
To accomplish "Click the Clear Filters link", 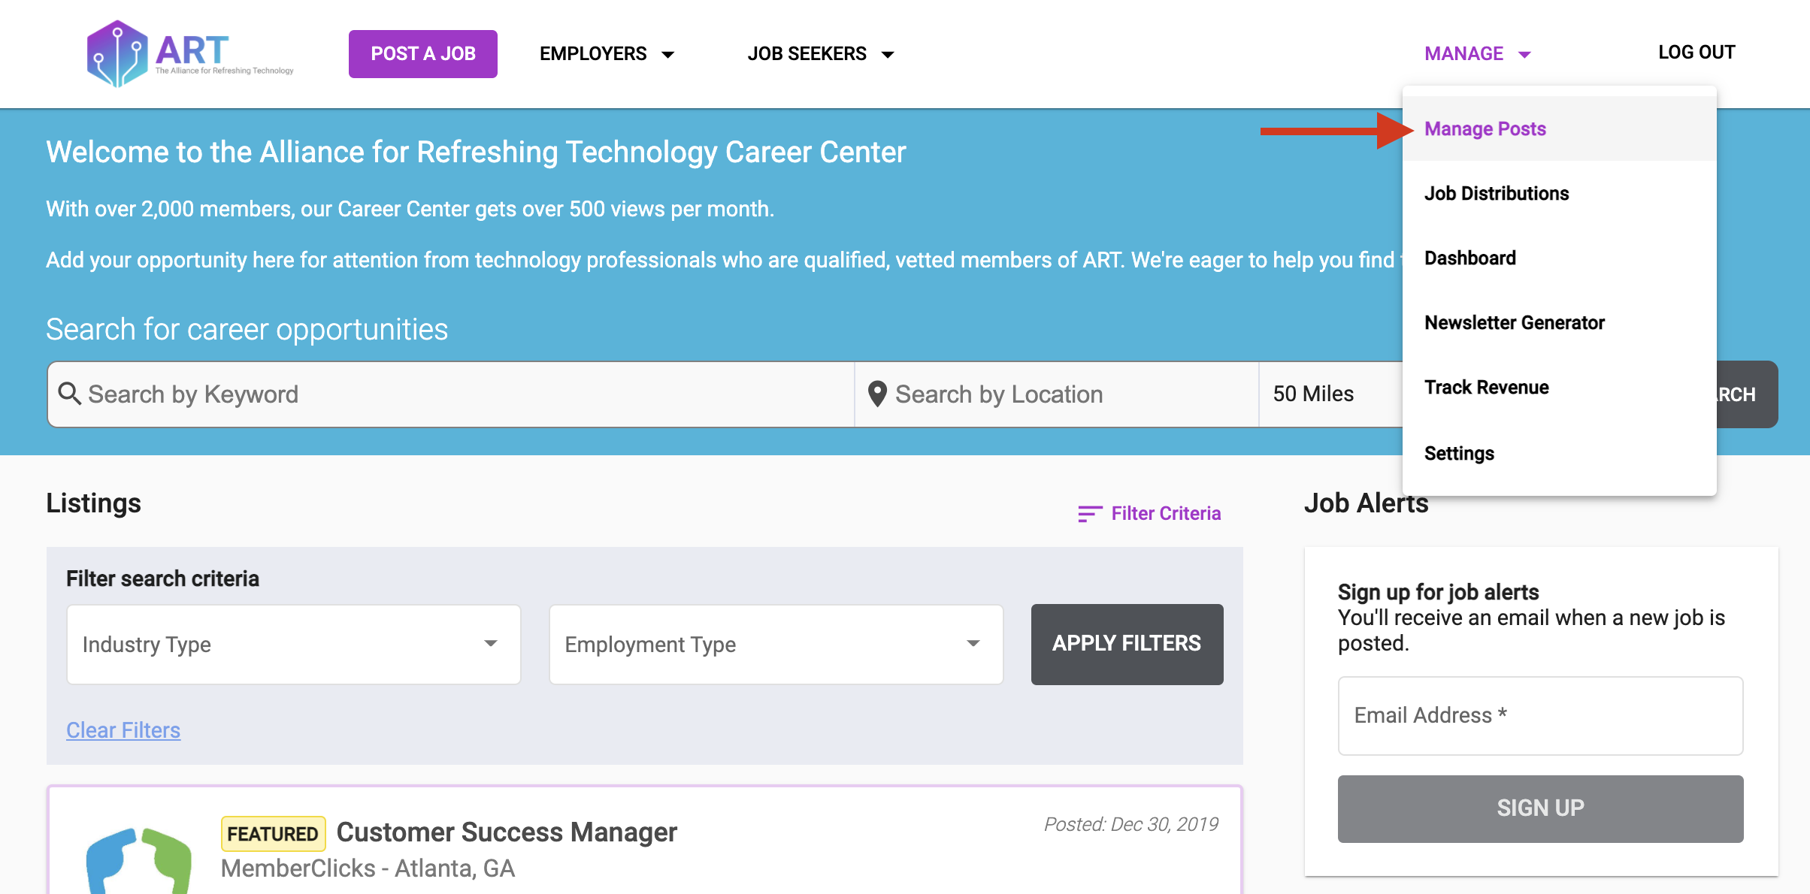I will [x=123, y=729].
